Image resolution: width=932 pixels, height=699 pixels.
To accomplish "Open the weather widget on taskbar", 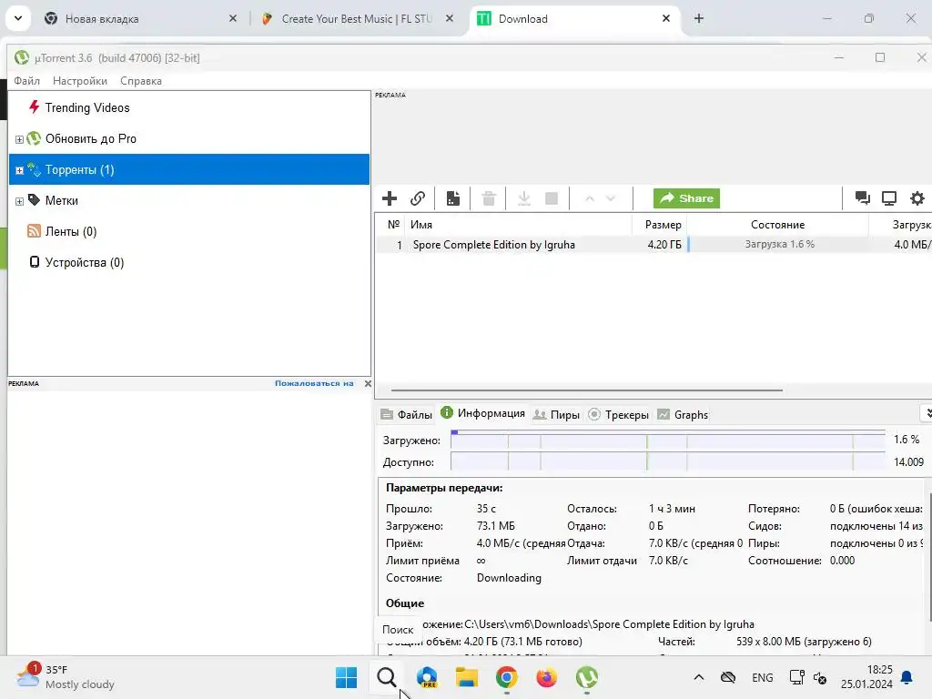I will pos(66,677).
